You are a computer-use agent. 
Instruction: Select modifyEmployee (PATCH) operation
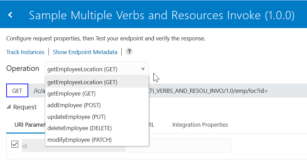tap(79, 140)
